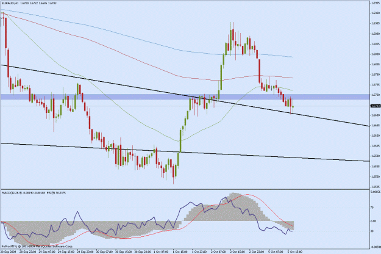Click the '30' level label on indicator scale
The height and width of the screenshot is (254, 381).
click(372, 231)
